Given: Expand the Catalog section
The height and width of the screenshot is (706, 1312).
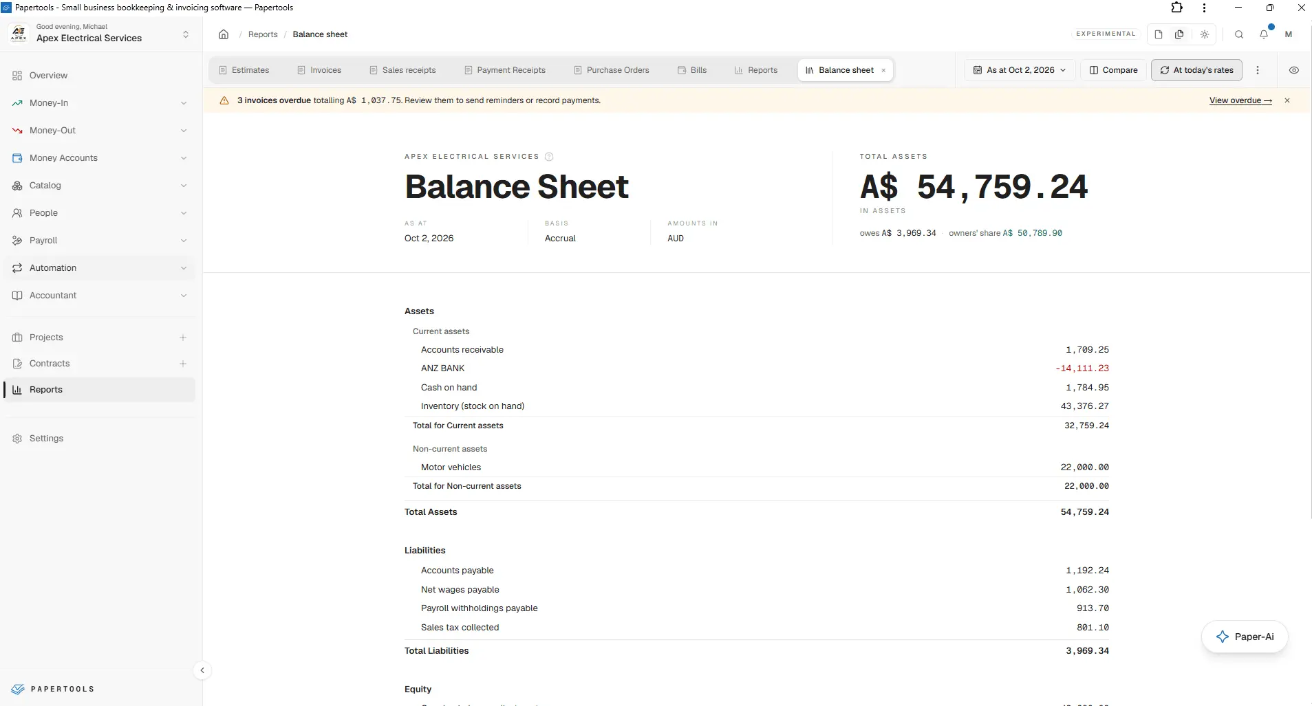Looking at the screenshot, I should click(x=99, y=186).
